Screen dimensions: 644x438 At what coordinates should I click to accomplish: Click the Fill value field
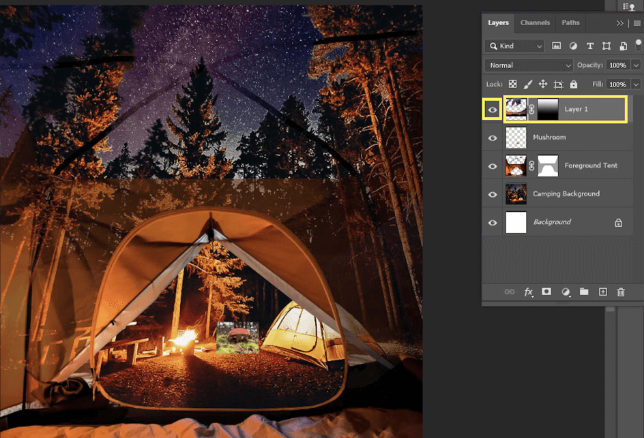[618, 84]
